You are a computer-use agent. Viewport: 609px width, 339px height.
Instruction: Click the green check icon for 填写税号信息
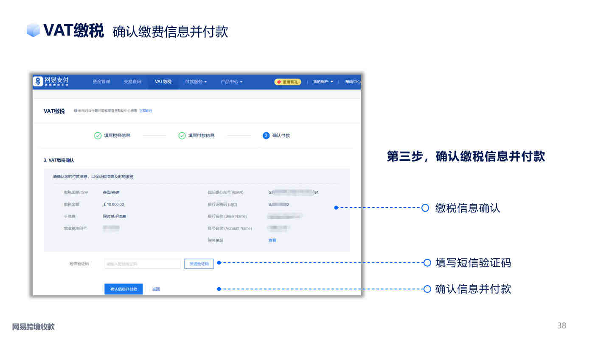pyautogui.click(x=98, y=136)
